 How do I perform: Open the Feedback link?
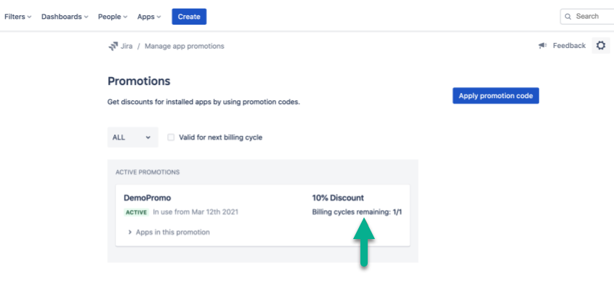point(569,46)
